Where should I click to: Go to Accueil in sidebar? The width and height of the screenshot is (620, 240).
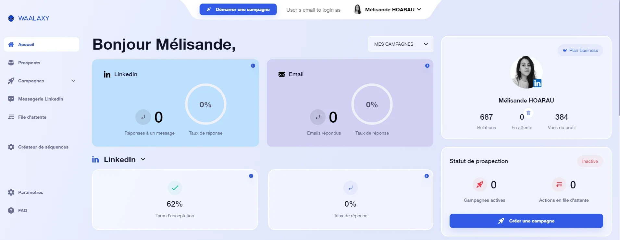[x=42, y=44]
